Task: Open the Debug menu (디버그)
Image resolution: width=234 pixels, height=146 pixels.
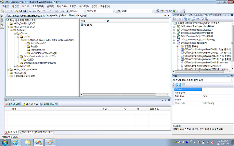Action: [62, 7]
